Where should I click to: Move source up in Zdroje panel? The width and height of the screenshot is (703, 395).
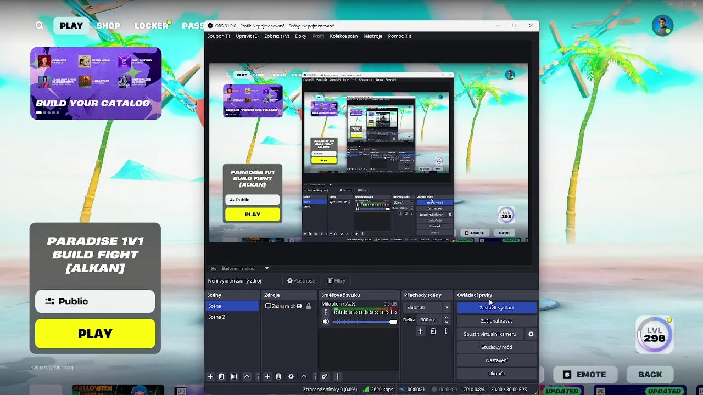pyautogui.click(x=304, y=376)
